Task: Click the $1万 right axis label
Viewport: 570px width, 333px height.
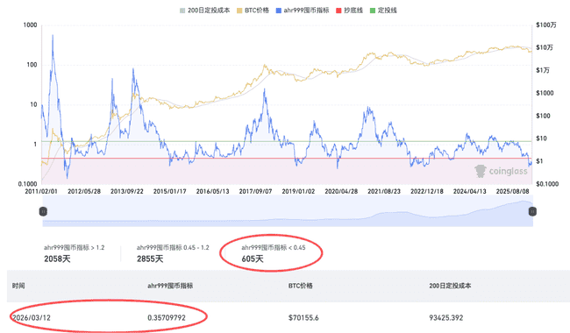Action: pos(543,70)
